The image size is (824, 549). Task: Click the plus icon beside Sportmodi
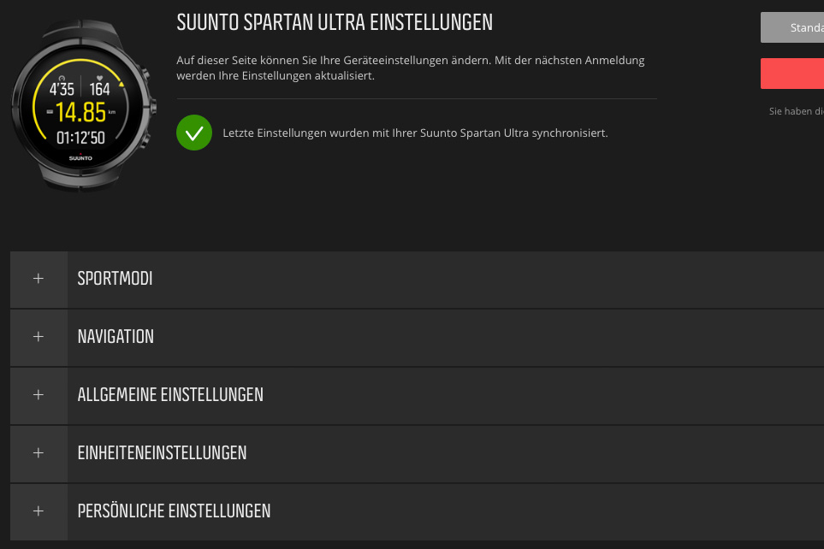[38, 279]
